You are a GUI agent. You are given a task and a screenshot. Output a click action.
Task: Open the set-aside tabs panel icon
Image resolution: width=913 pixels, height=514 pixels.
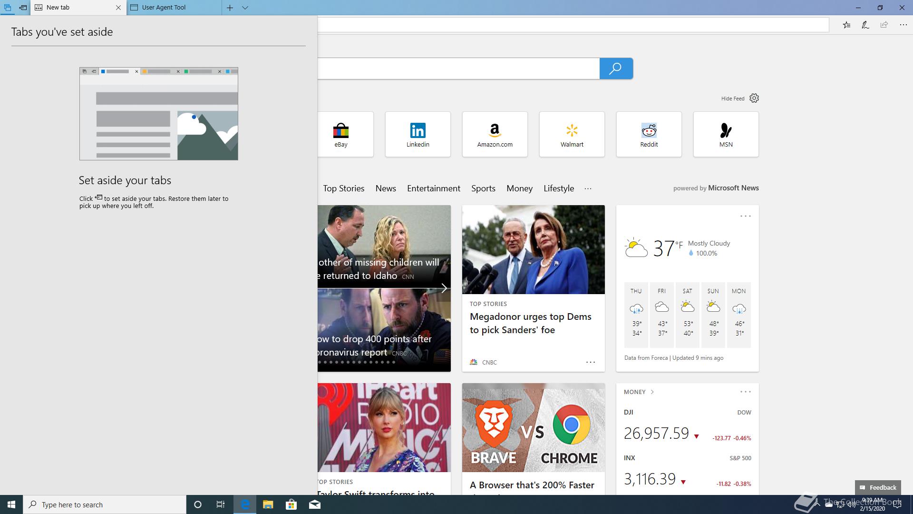pyautogui.click(x=8, y=8)
